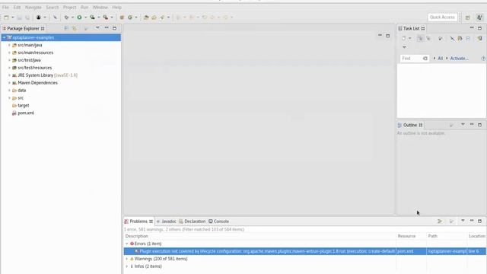Open the Search menu

pyautogui.click(x=53, y=7)
